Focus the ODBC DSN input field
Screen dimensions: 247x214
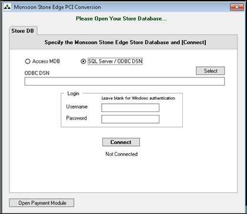[125, 81]
